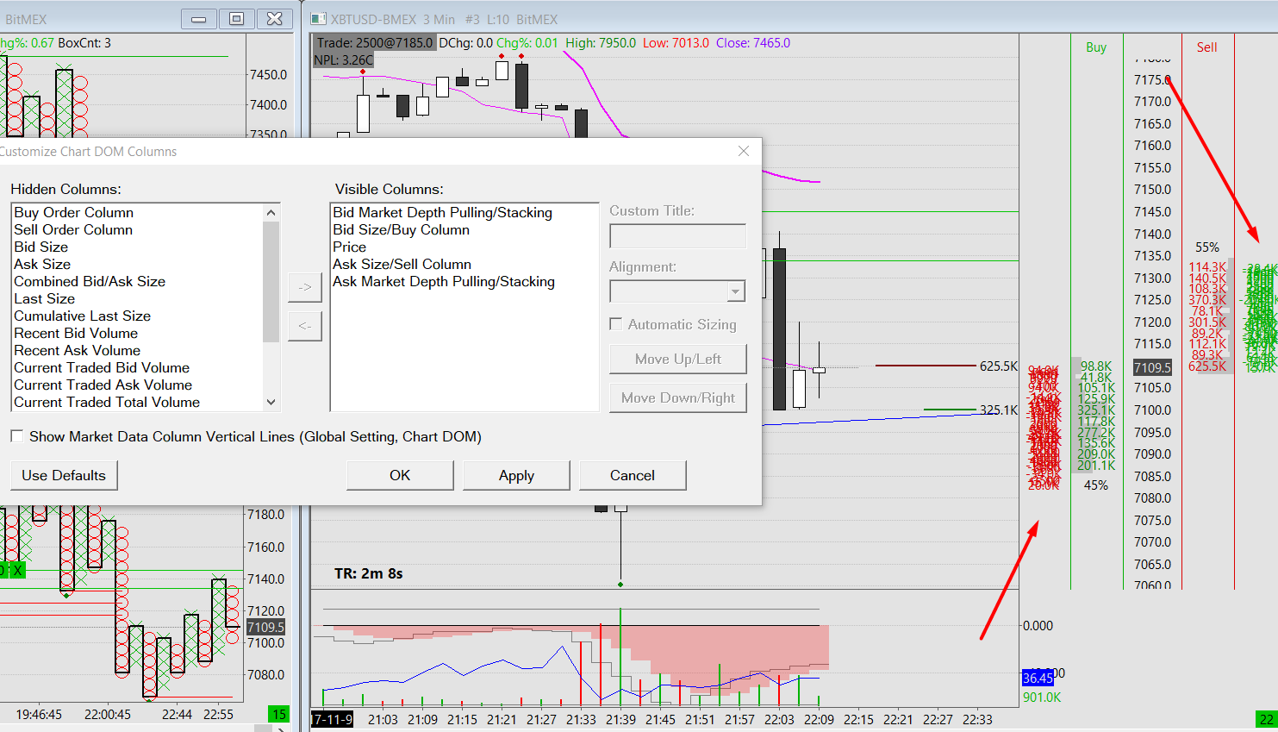Close the Customize Chart DOM Columns dialog
The height and width of the screenshot is (732, 1278).
[x=744, y=151]
